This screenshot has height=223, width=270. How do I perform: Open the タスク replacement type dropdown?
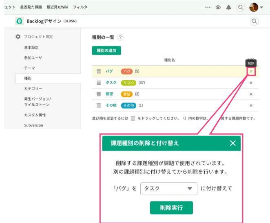(x=169, y=189)
